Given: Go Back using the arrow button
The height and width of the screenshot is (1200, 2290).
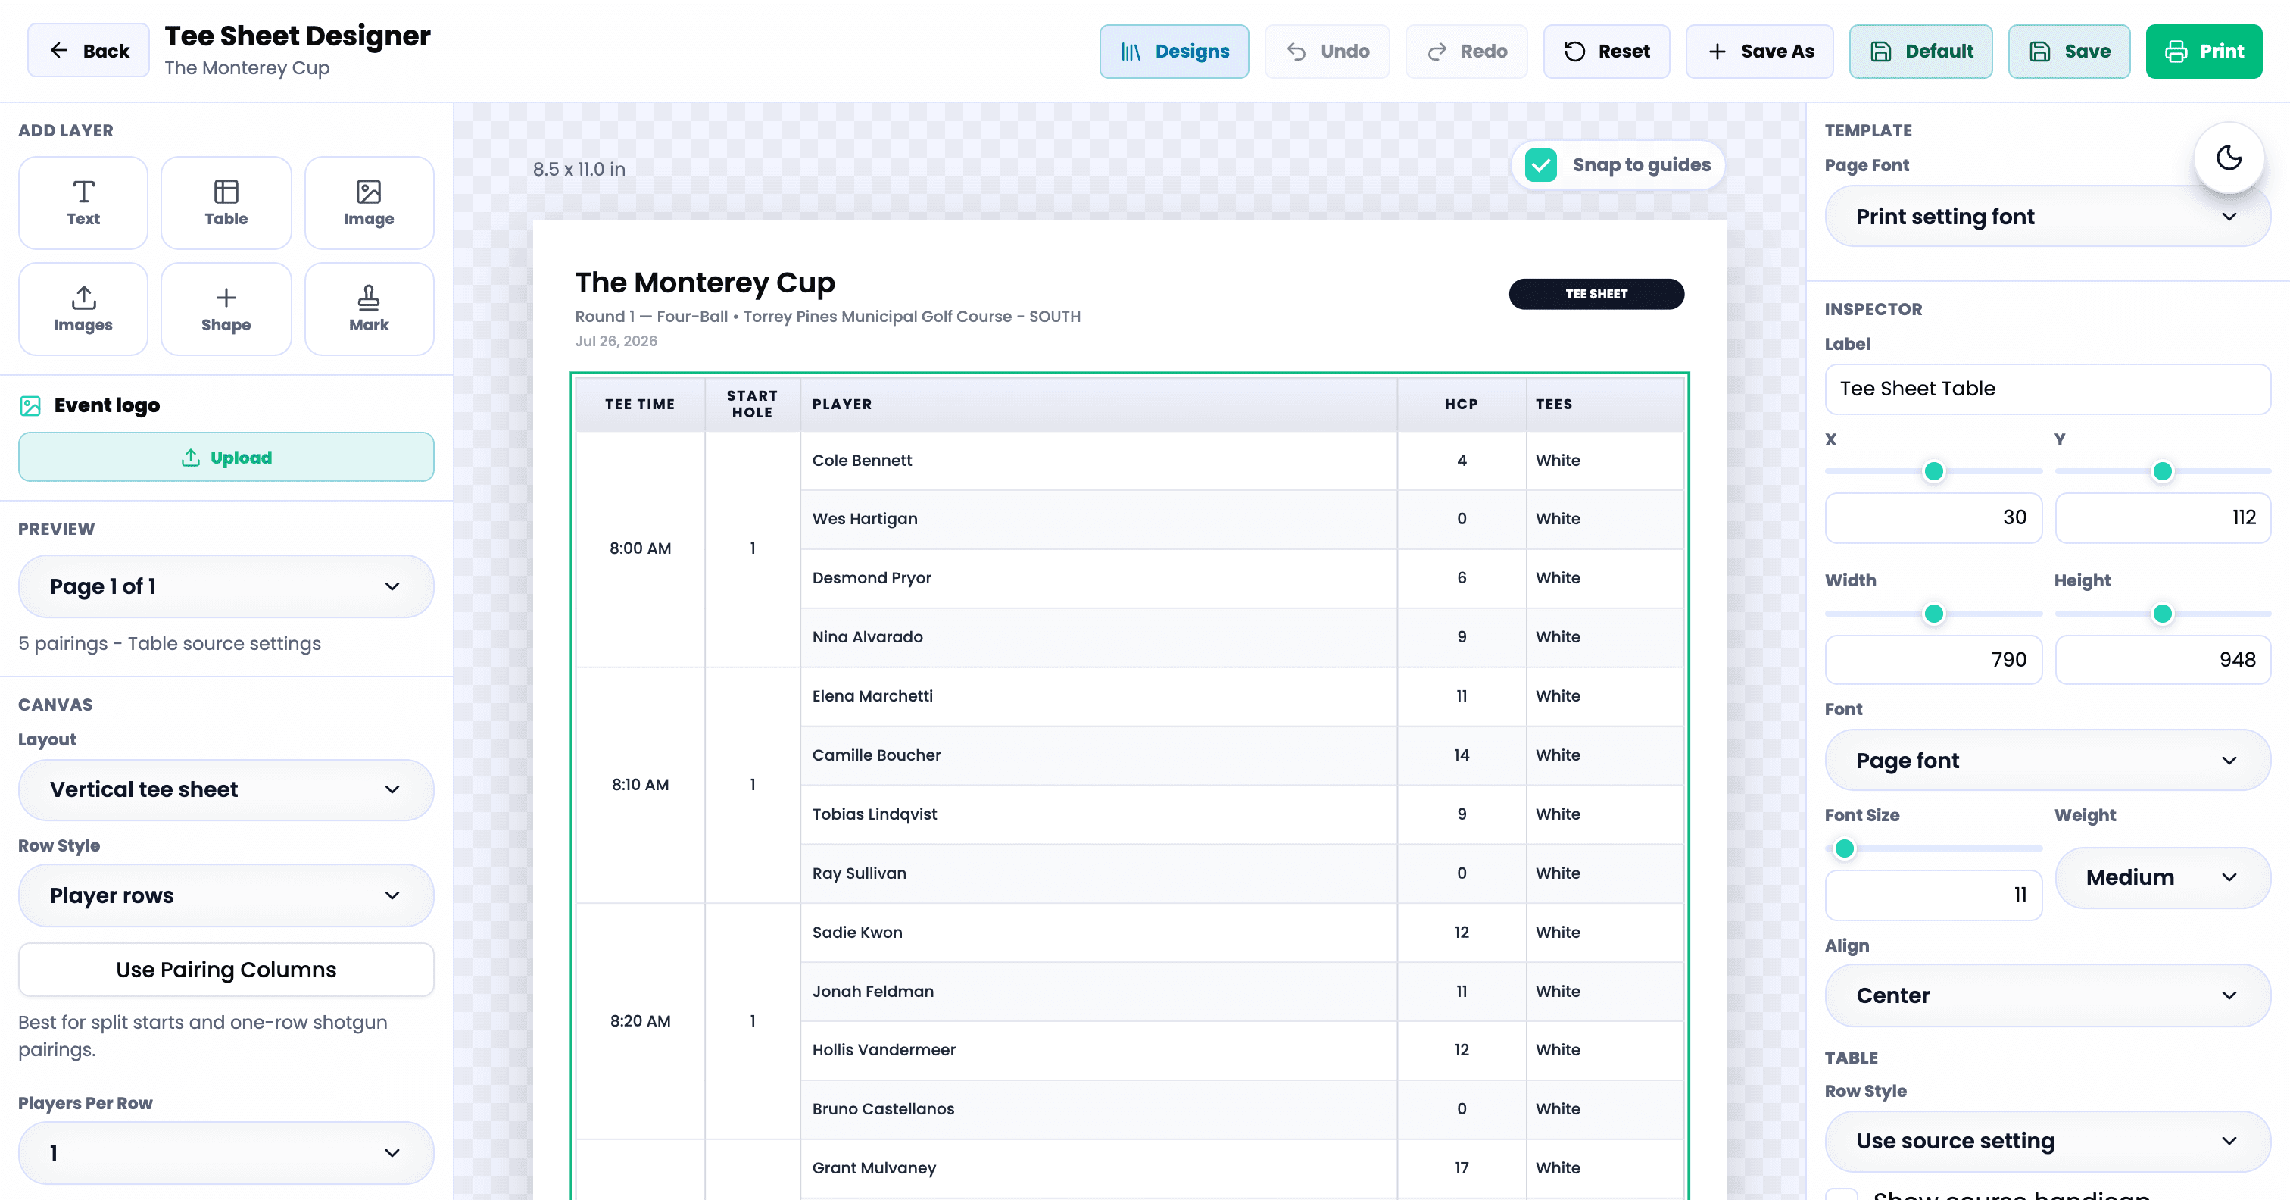Looking at the screenshot, I should [x=89, y=51].
